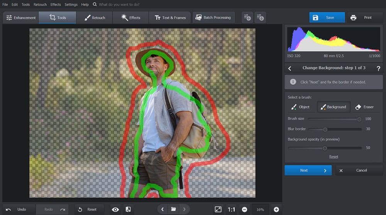Click the Reset link under sliders
The width and height of the screenshot is (386, 215).
[334, 156]
